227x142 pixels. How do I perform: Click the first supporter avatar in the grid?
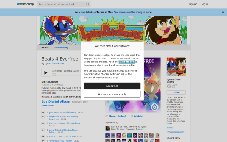click(107, 136)
